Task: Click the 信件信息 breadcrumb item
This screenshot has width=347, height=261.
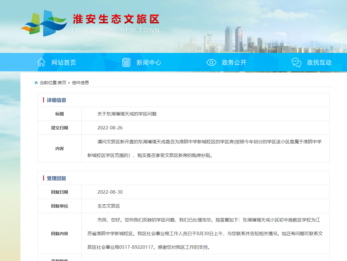Action: 80,83
